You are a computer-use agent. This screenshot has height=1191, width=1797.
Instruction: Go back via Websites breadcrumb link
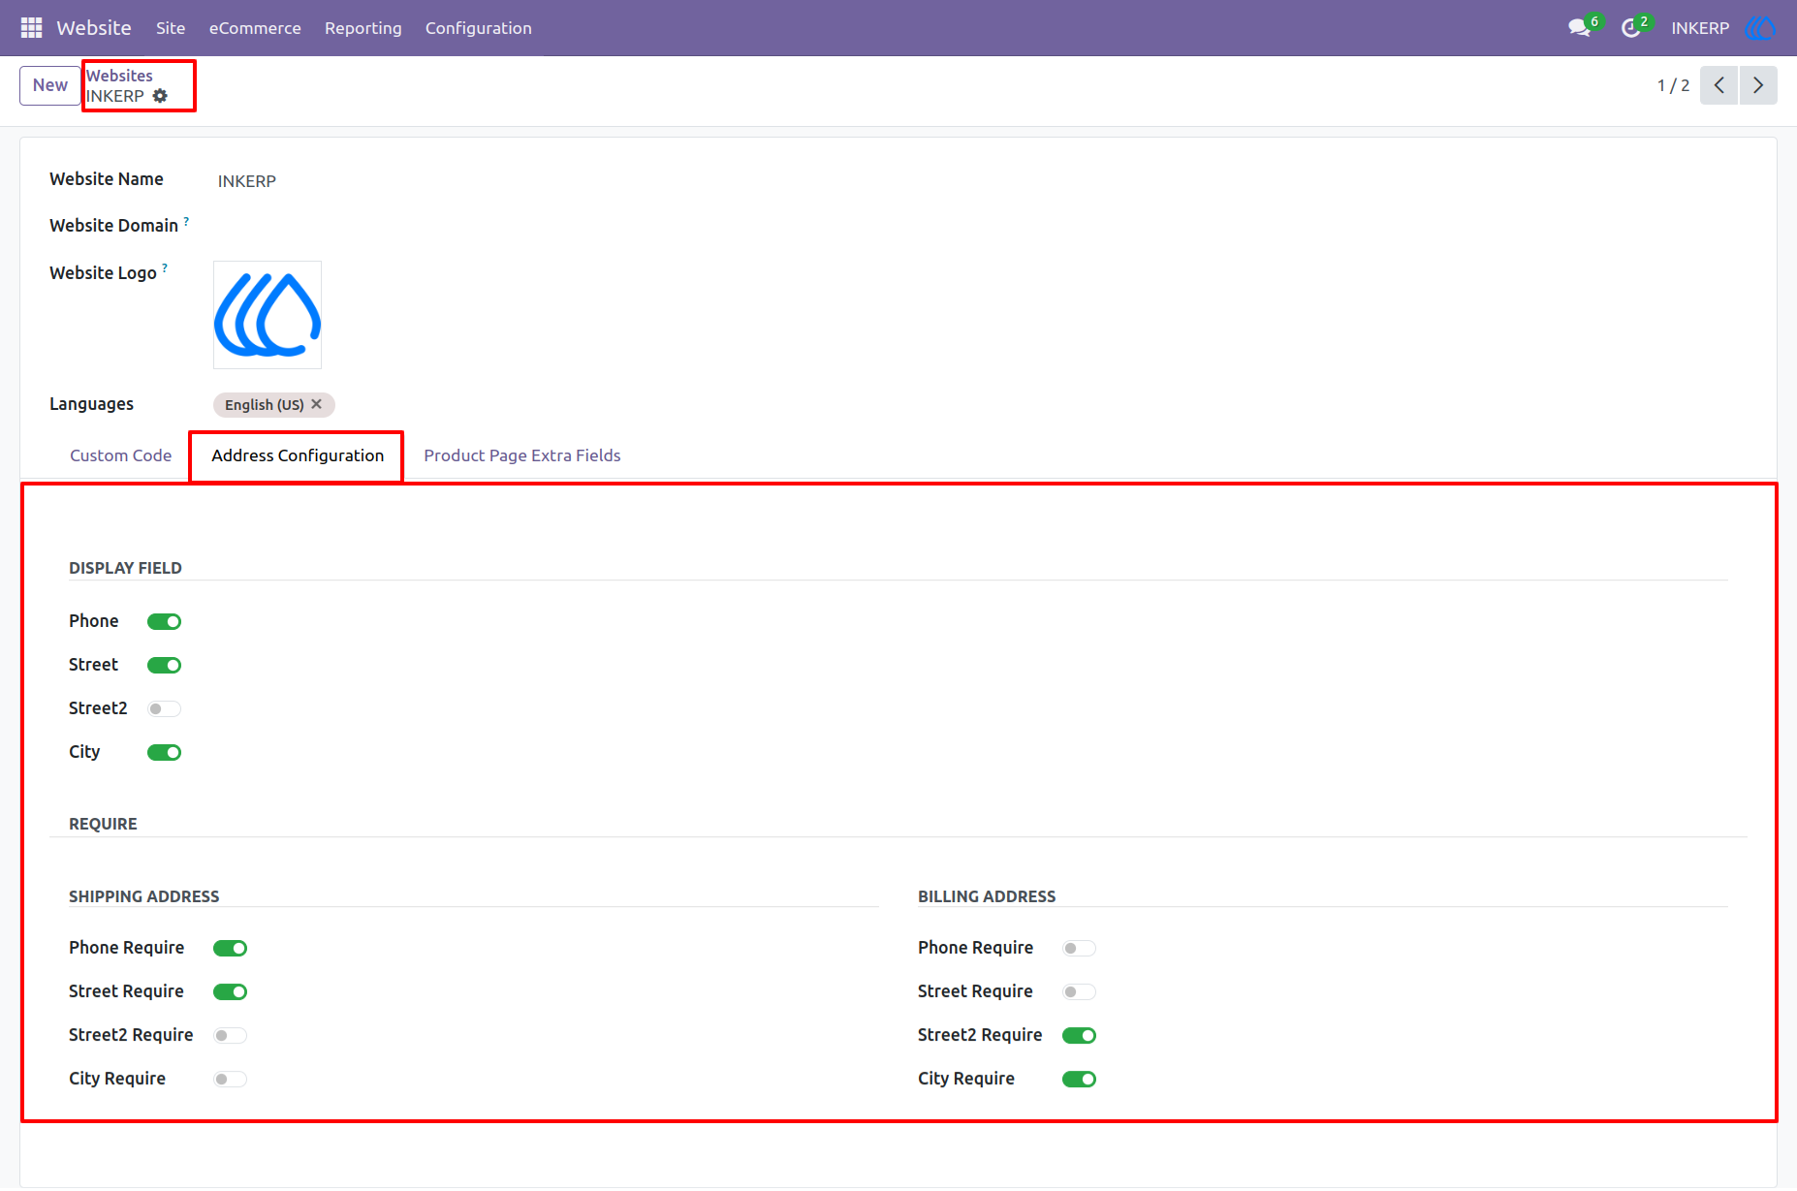pos(119,76)
